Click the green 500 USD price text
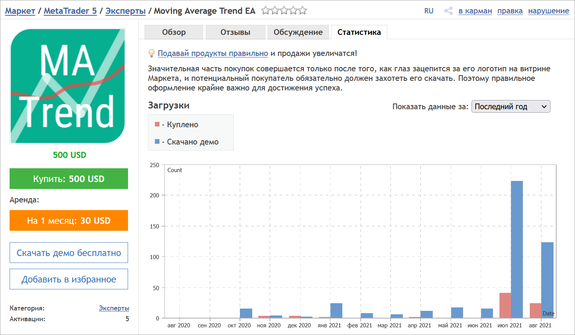 [69, 155]
